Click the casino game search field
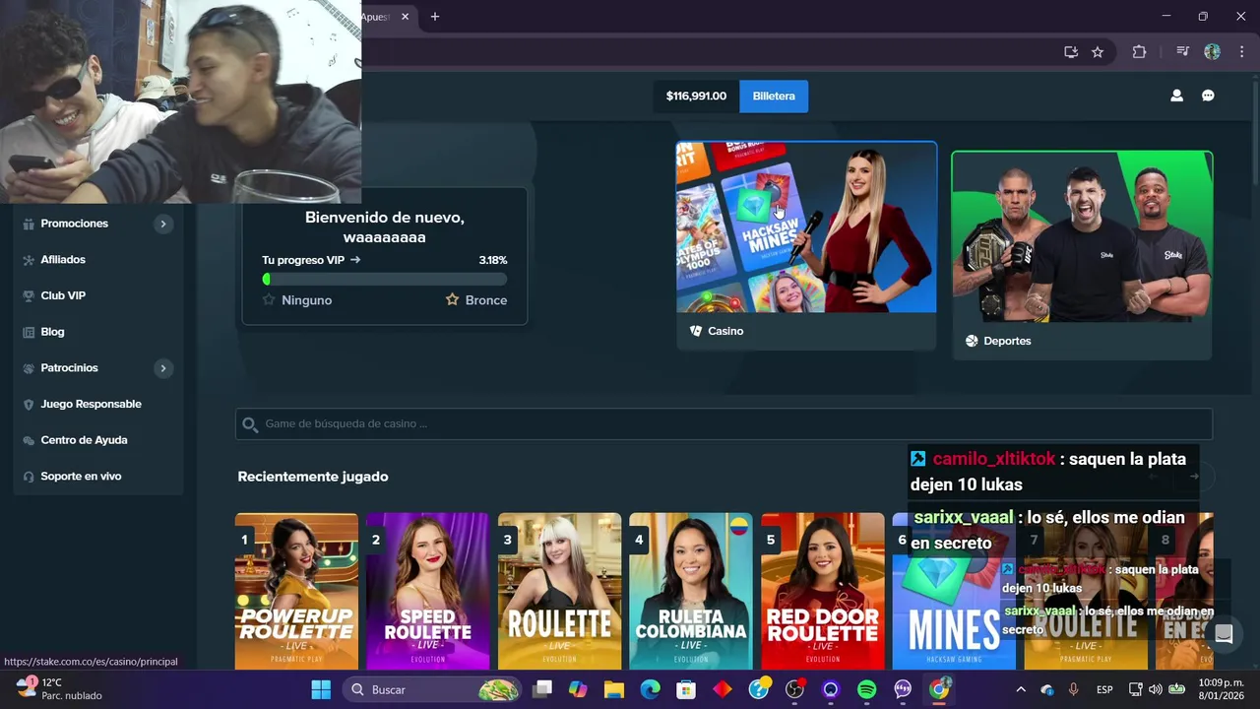This screenshot has height=709, width=1260. tap(724, 423)
